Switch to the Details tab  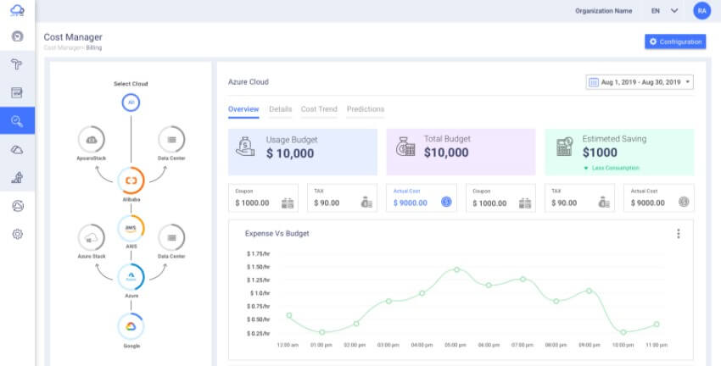(281, 109)
